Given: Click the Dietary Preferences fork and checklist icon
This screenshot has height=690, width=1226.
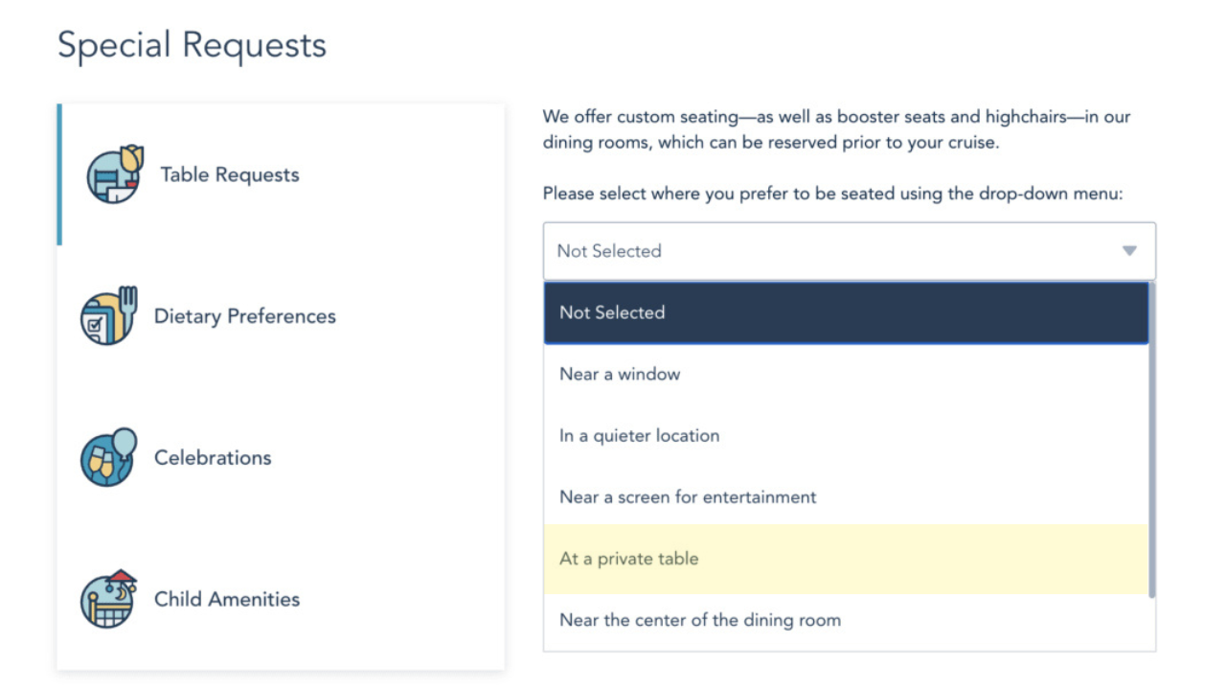Looking at the screenshot, I should point(108,315).
